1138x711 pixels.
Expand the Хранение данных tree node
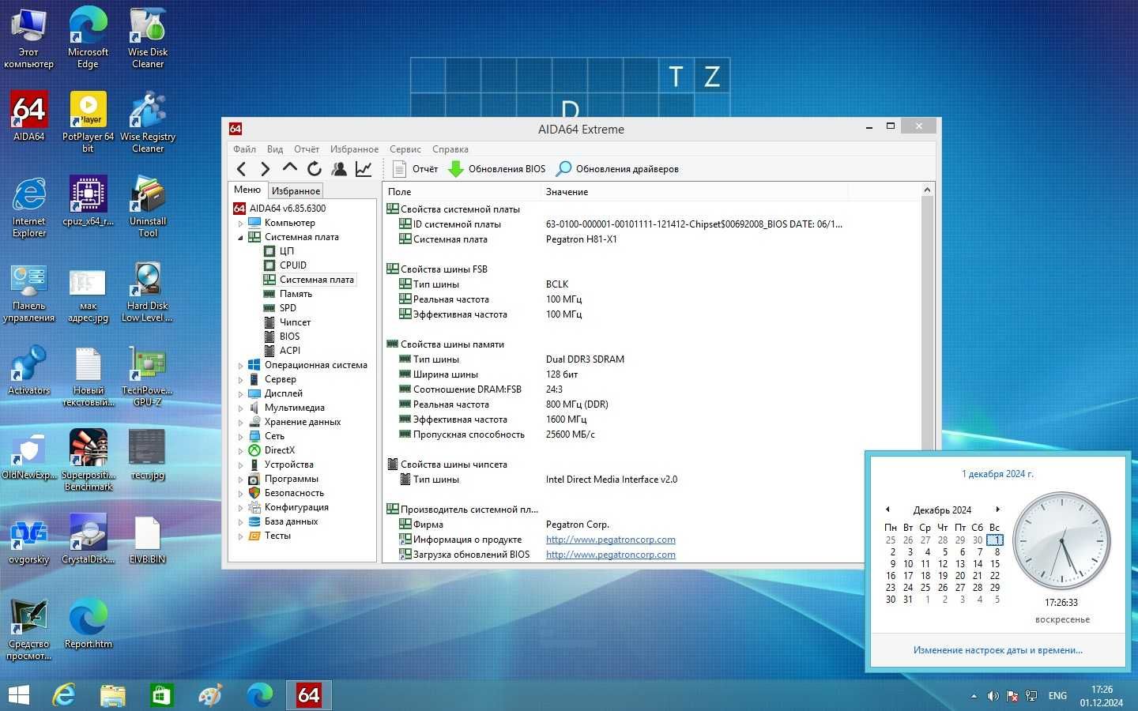point(240,423)
